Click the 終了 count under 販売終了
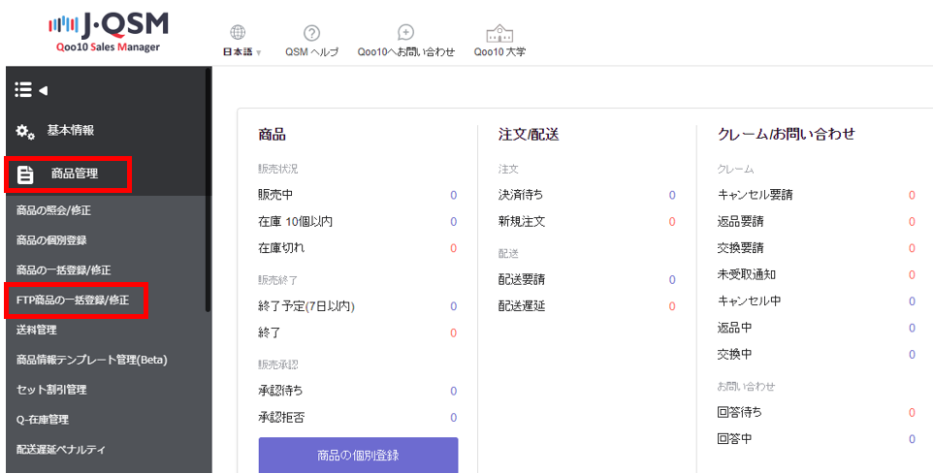933x474 pixels. point(454,333)
